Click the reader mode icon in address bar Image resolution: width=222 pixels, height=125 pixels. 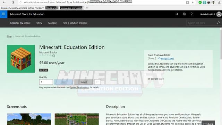187,2
